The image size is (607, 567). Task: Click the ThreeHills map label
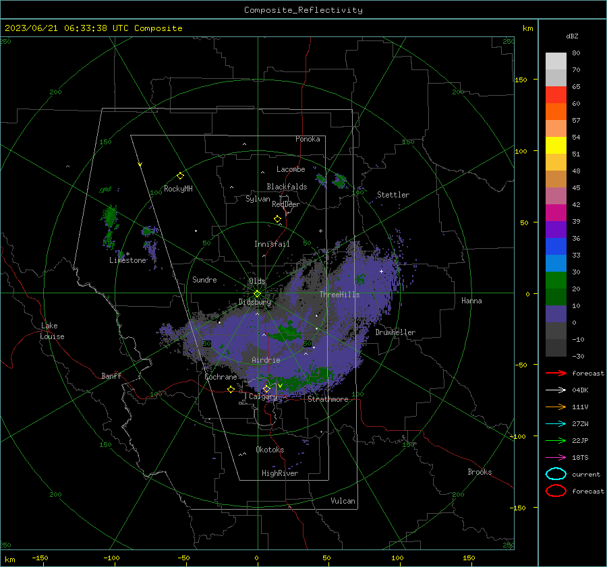pyautogui.click(x=339, y=295)
